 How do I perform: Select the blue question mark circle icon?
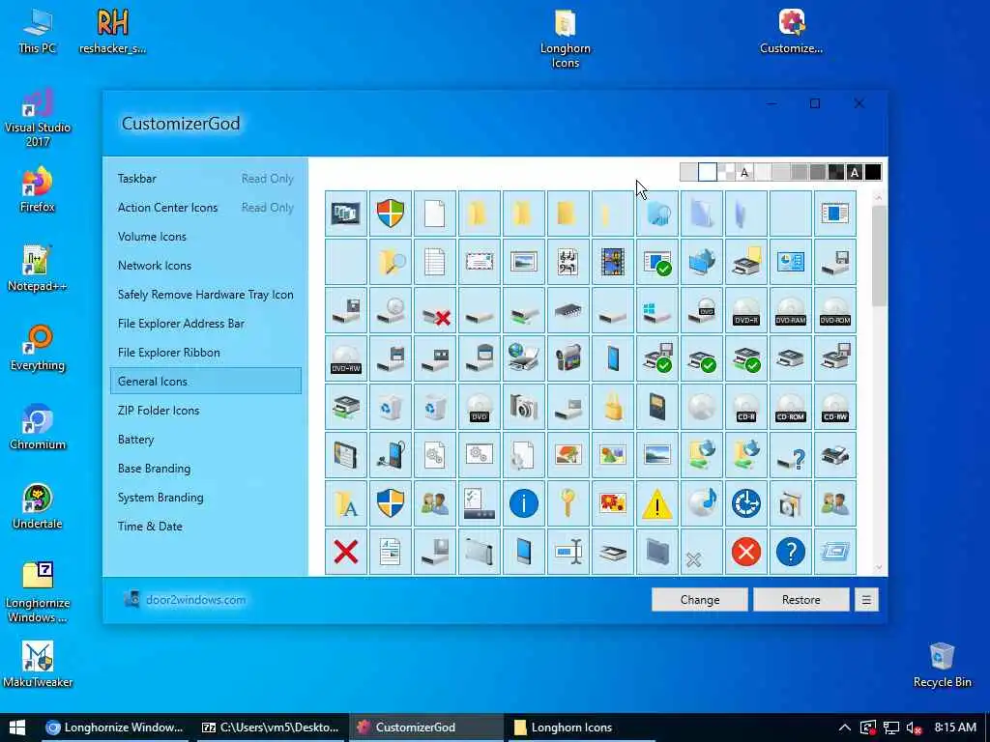point(791,552)
